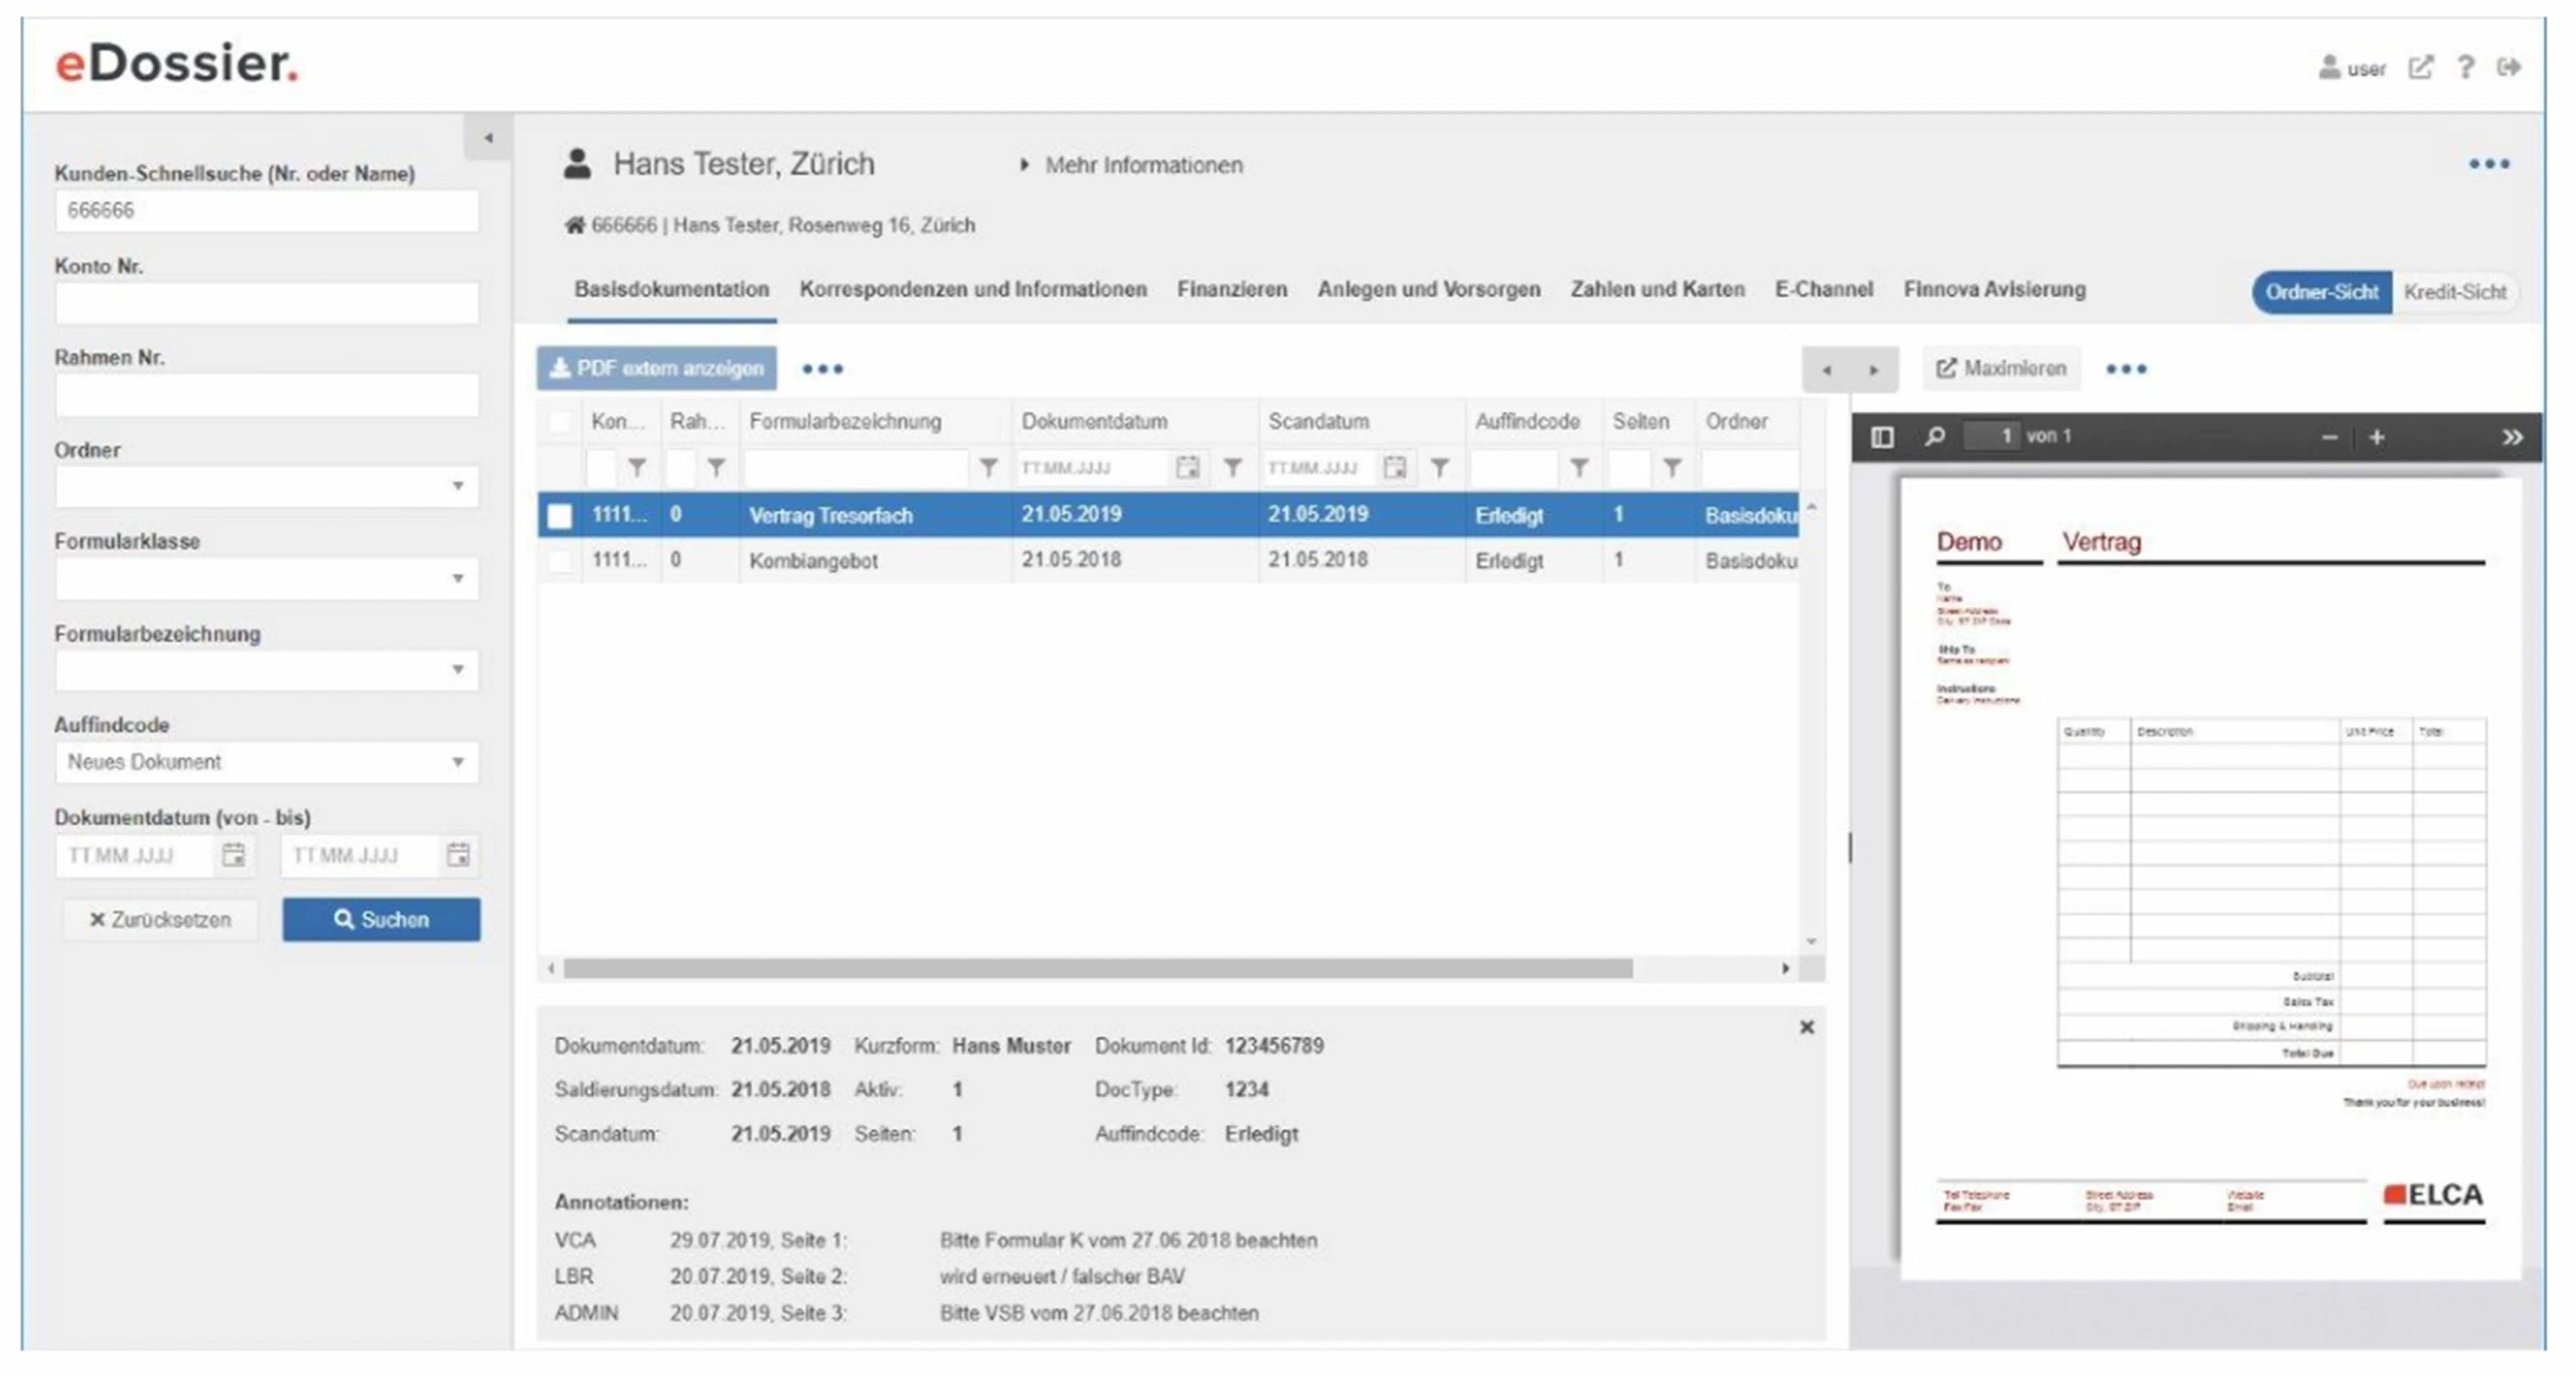Click Kunden-Schnellsuche field containing 666666
Viewport: 2576px width, 1376px height.
pyautogui.click(x=266, y=211)
